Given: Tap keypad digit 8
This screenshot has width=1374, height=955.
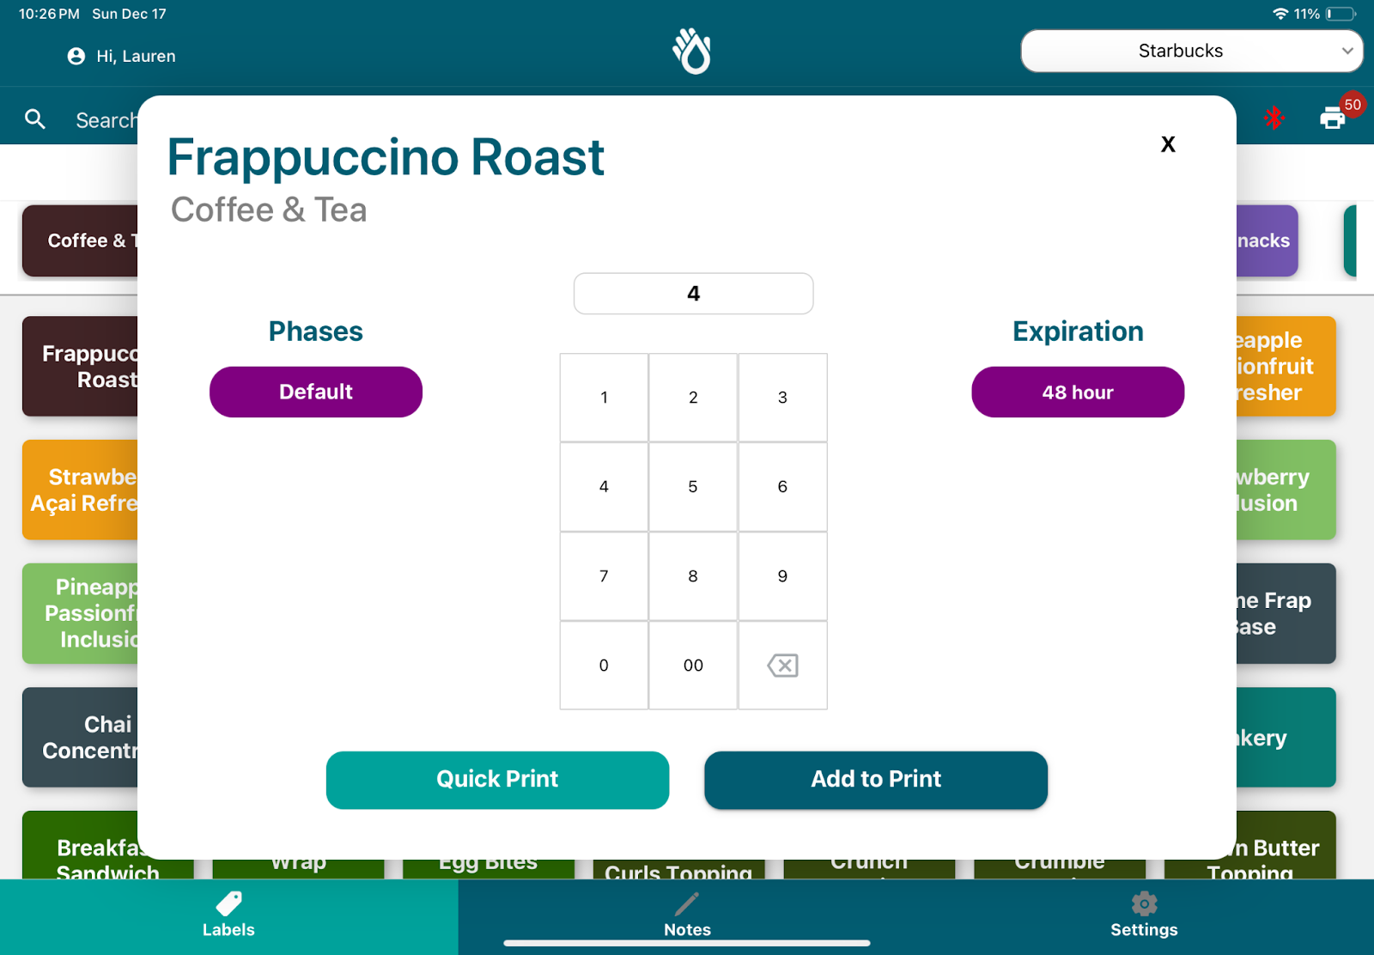Looking at the screenshot, I should coord(693,576).
